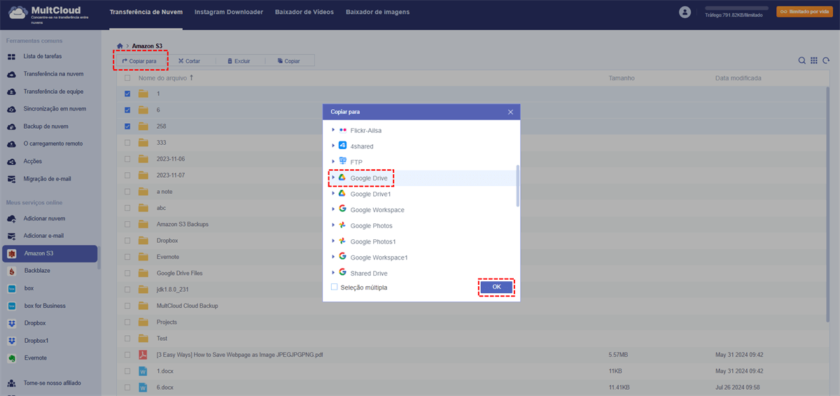Image resolution: width=840 pixels, height=396 pixels.
Task: Confirm with OK button in dialog
Action: 496,287
